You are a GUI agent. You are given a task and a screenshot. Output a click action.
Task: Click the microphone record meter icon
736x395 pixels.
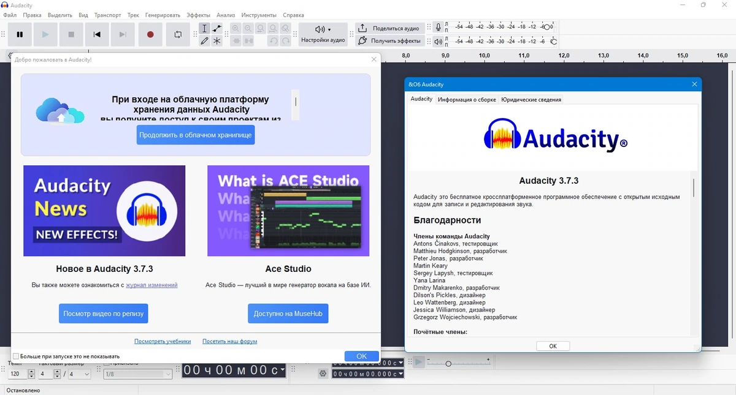pyautogui.click(x=438, y=27)
